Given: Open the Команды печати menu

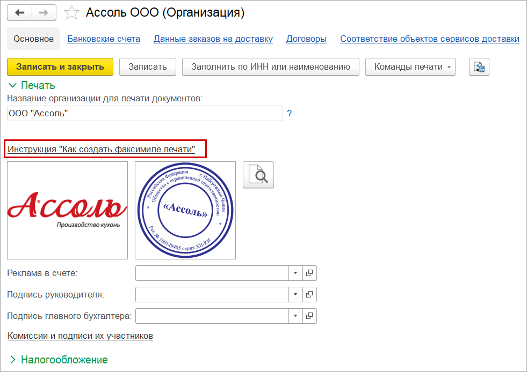Looking at the screenshot, I should tap(410, 67).
